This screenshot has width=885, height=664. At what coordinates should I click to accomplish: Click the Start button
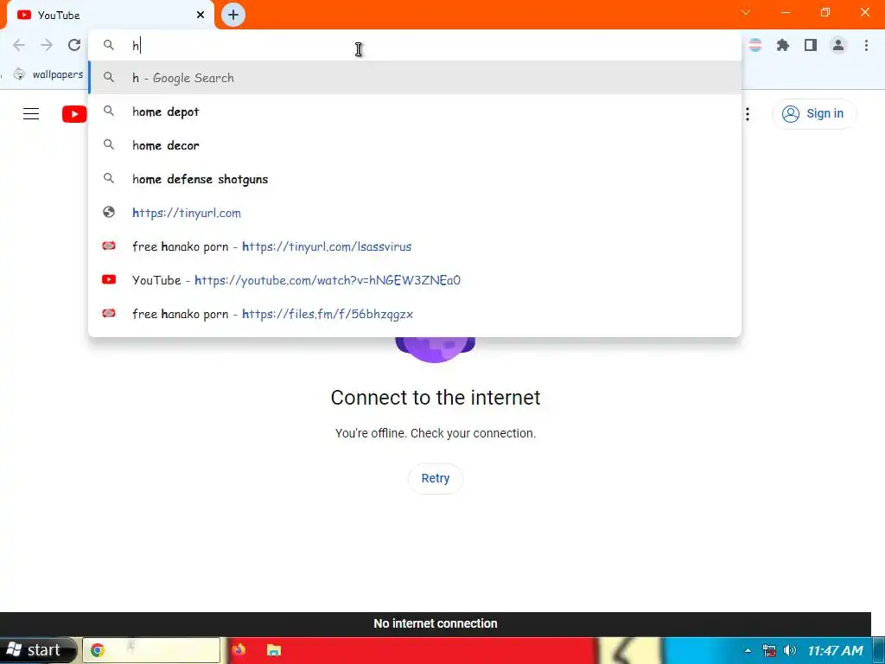pos(37,650)
